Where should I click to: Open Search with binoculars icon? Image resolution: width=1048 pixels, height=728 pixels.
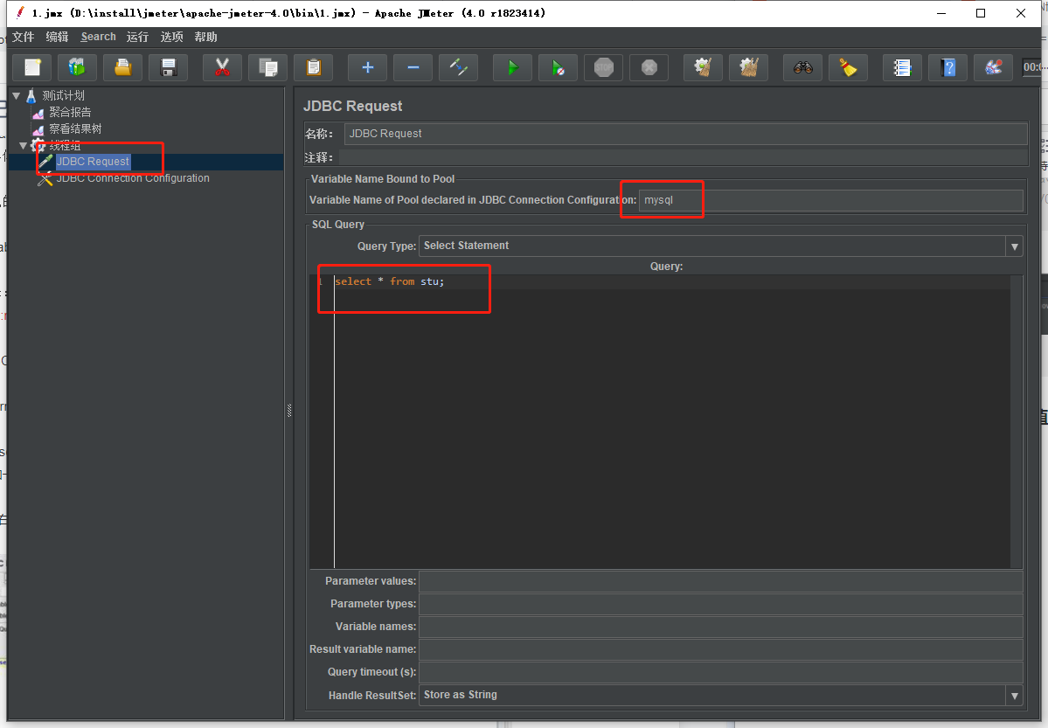(x=802, y=67)
